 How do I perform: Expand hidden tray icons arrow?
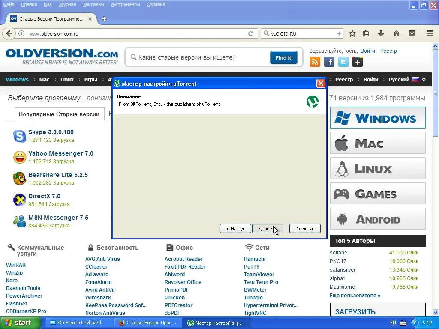(x=415, y=323)
